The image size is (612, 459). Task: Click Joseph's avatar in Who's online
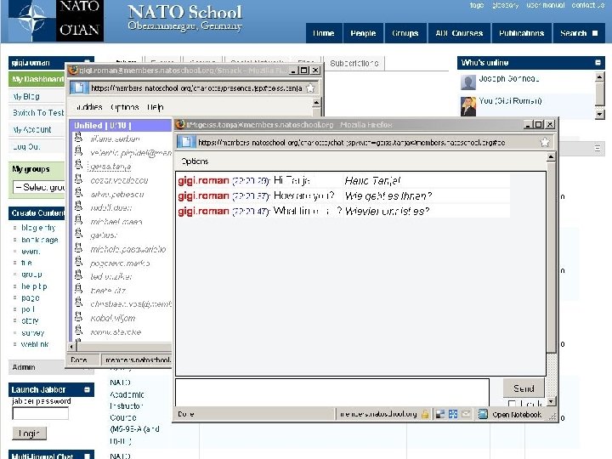click(x=468, y=82)
